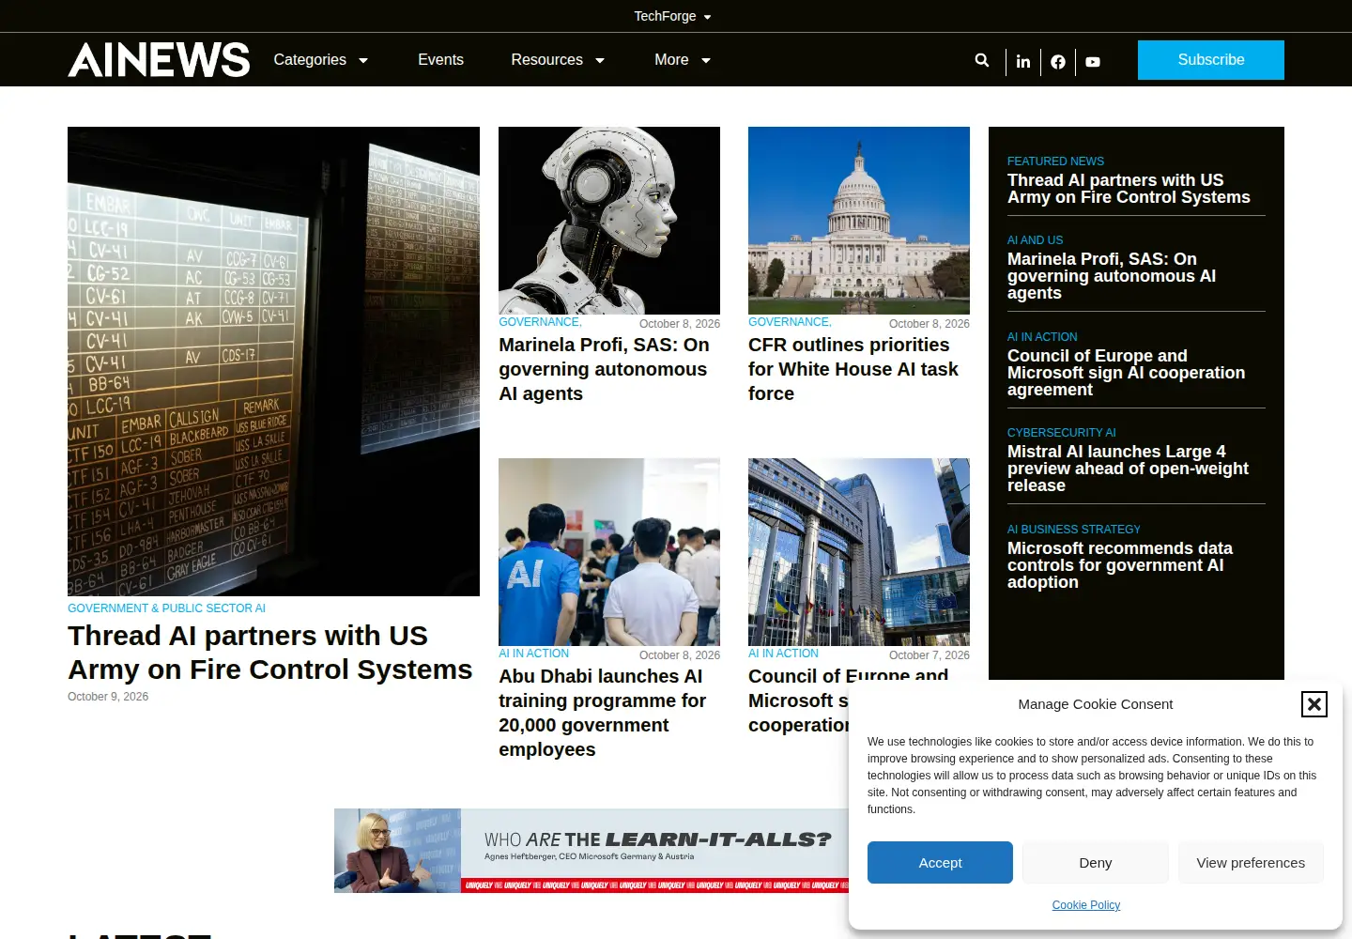The image size is (1352, 939).
Task: Go to the AI News logo homepage
Action: tap(159, 59)
